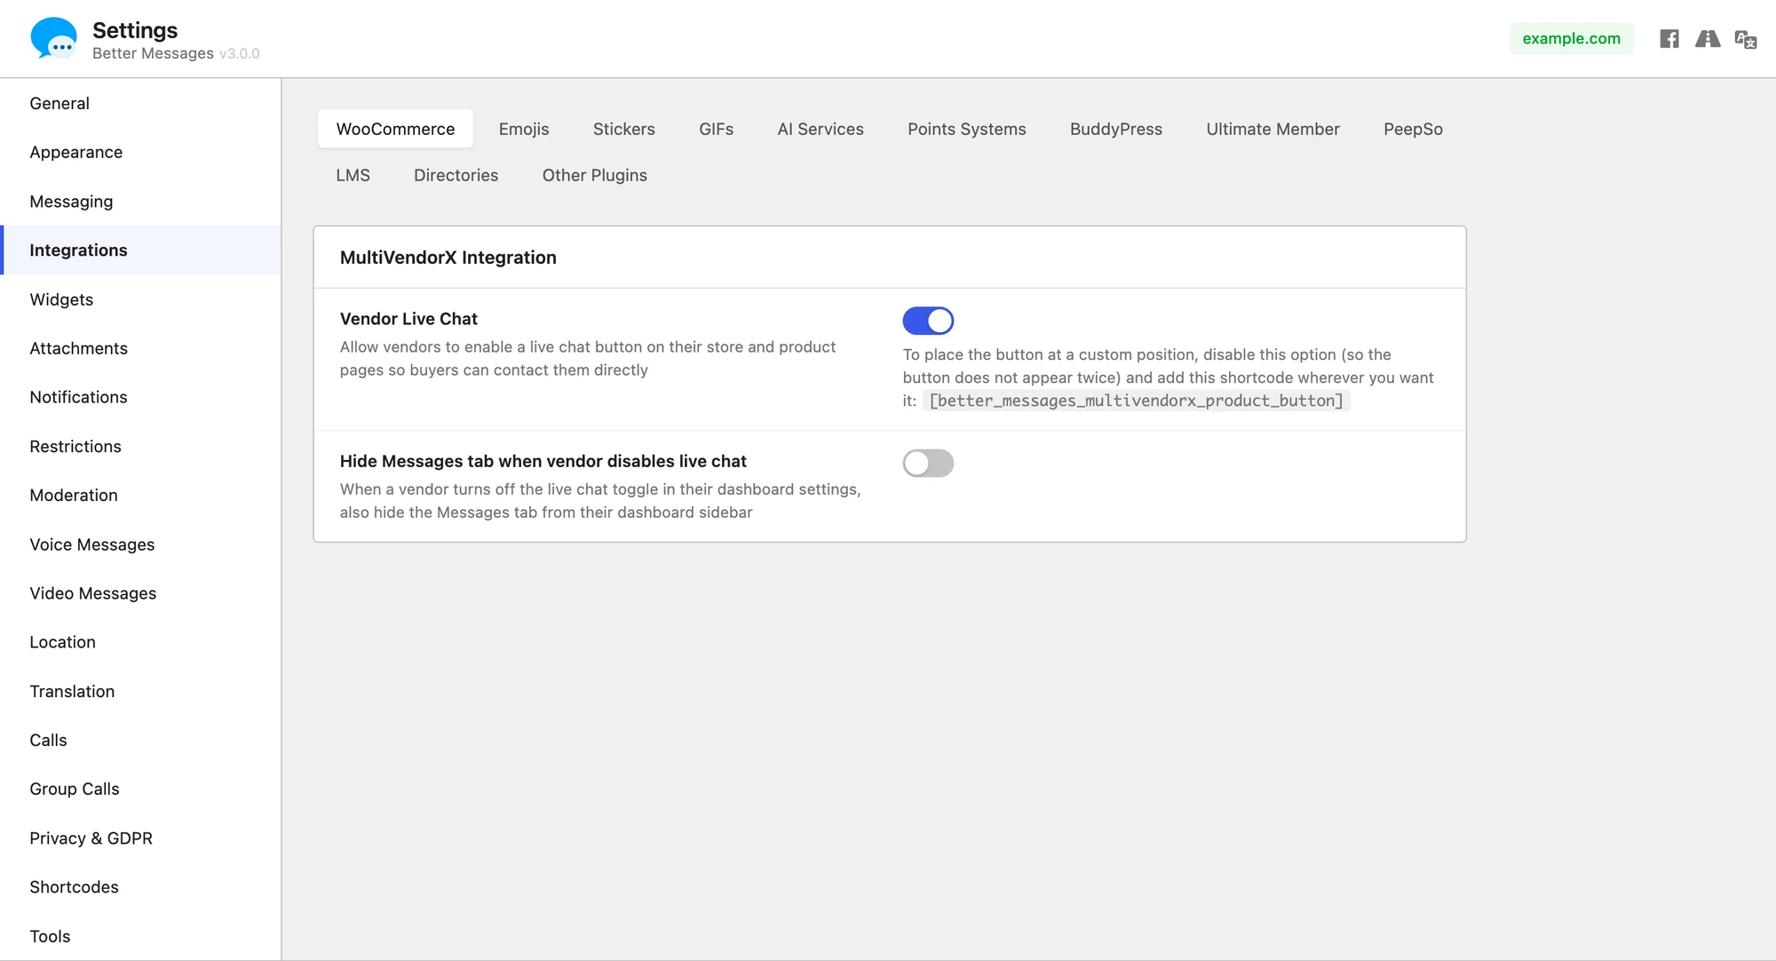Select the Other Plugins tab
Screen dimensions: 1776x961
[x=595, y=175]
